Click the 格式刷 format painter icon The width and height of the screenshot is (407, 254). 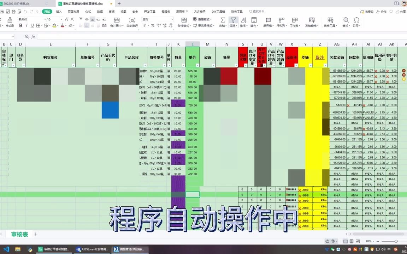[10, 20]
